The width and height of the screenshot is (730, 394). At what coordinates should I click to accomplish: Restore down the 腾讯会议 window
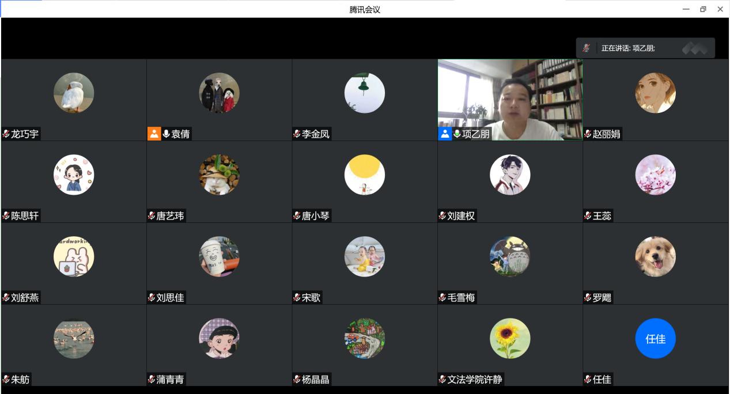pos(703,9)
